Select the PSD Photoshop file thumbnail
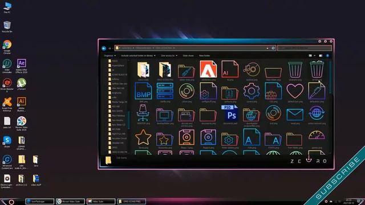The image size is (365, 205). [x=230, y=113]
